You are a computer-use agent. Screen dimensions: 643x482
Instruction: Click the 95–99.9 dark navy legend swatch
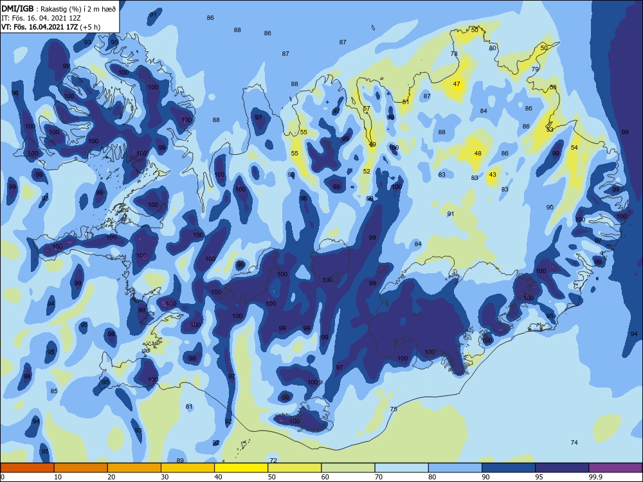coord(562,468)
